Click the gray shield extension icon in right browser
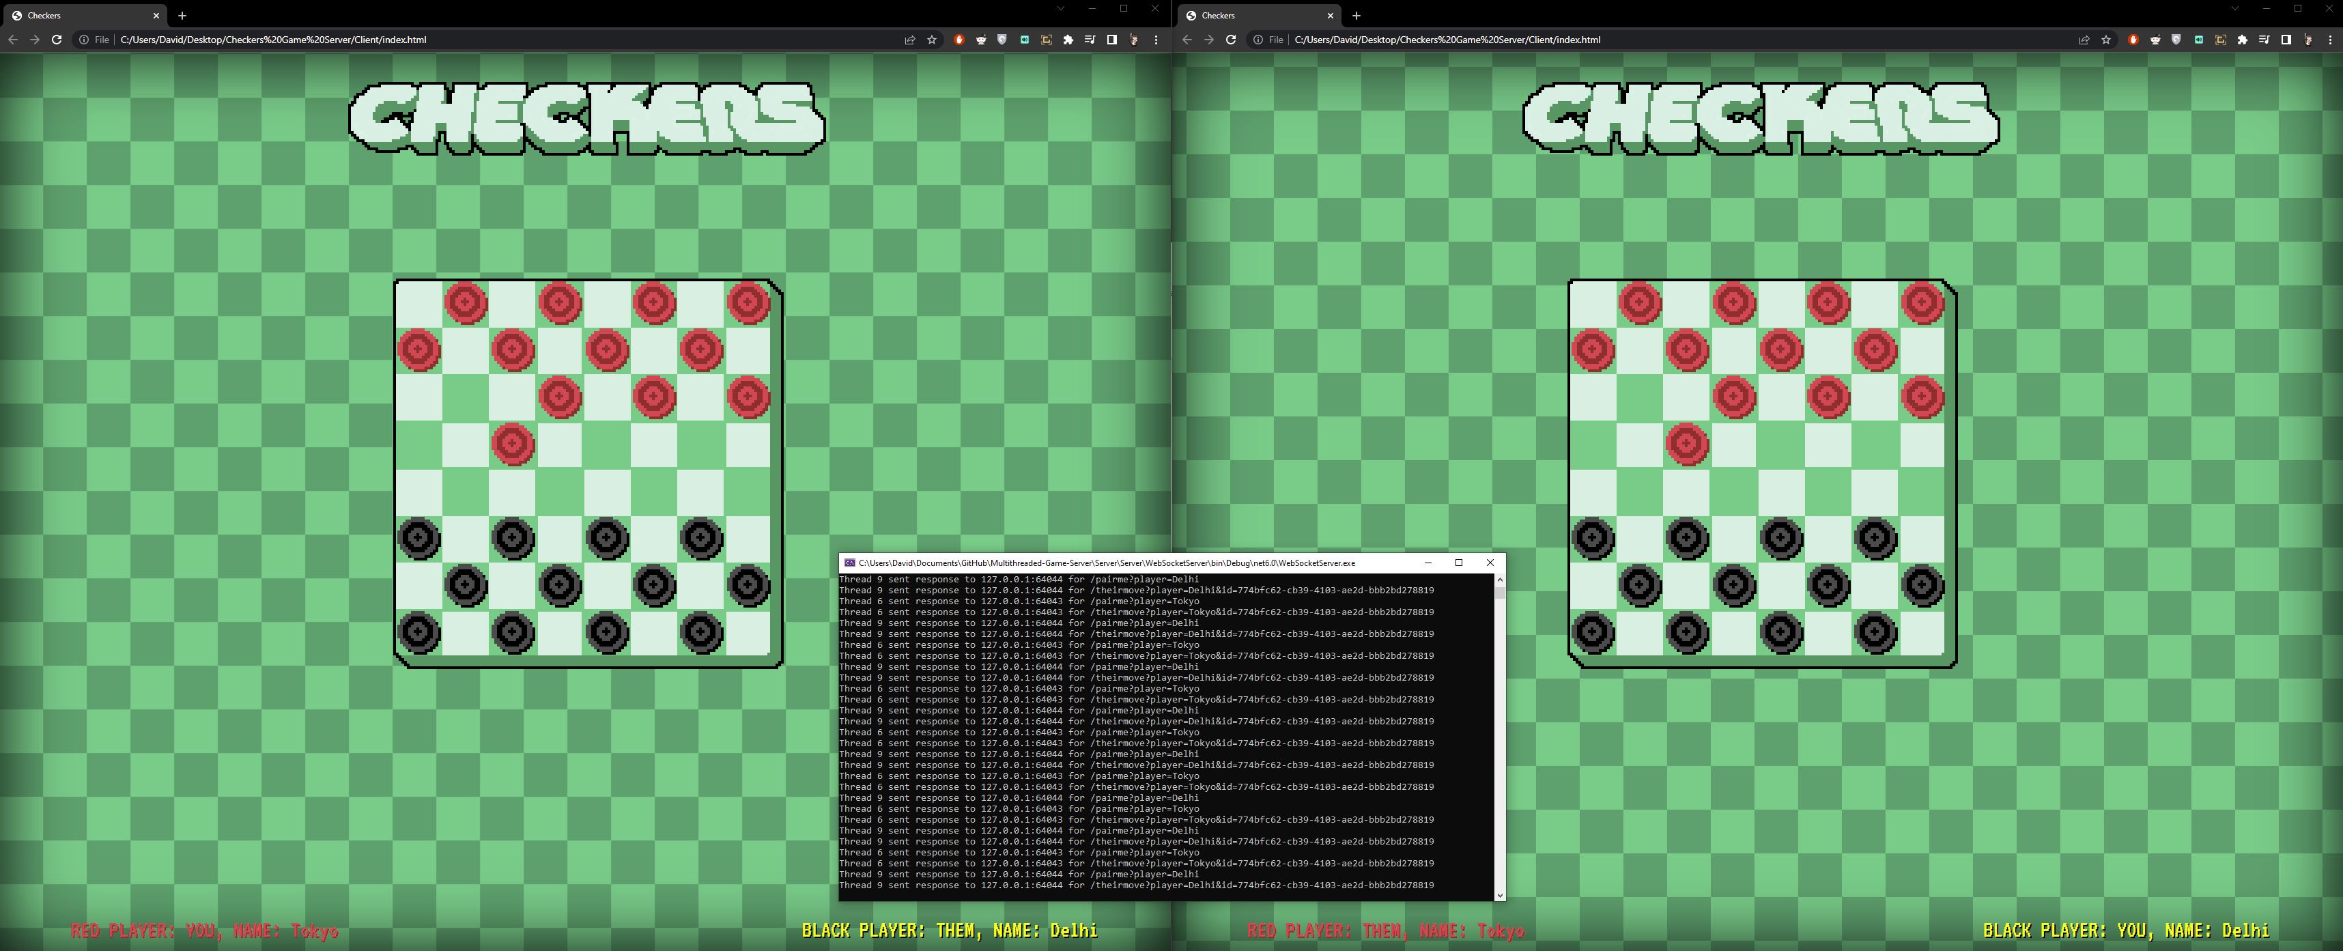 click(x=2176, y=40)
